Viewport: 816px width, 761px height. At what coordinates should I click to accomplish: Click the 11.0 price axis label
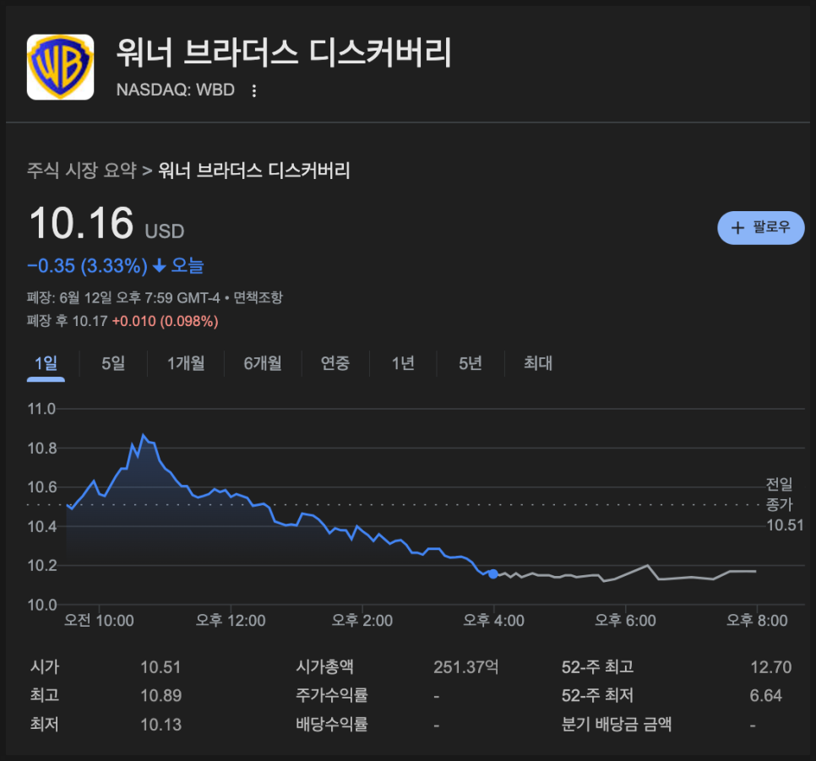(41, 409)
